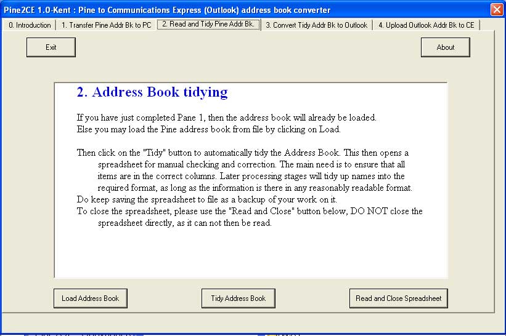This screenshot has width=506, height=336.
Task: Go to Convert Tidy Addr Bk to Outlook tab
Action: coord(316,25)
